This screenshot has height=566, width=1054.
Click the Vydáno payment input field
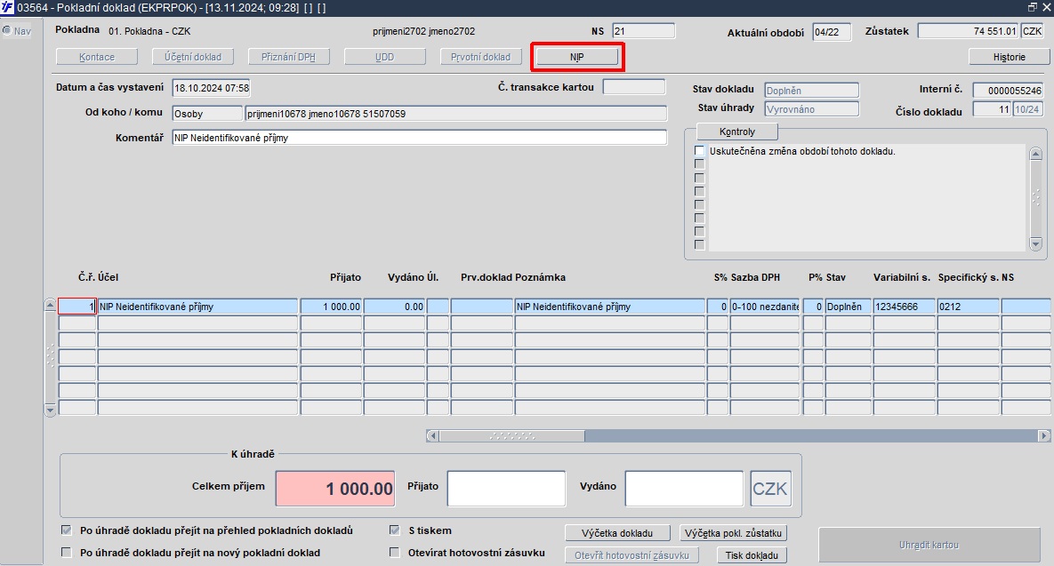[x=684, y=489]
